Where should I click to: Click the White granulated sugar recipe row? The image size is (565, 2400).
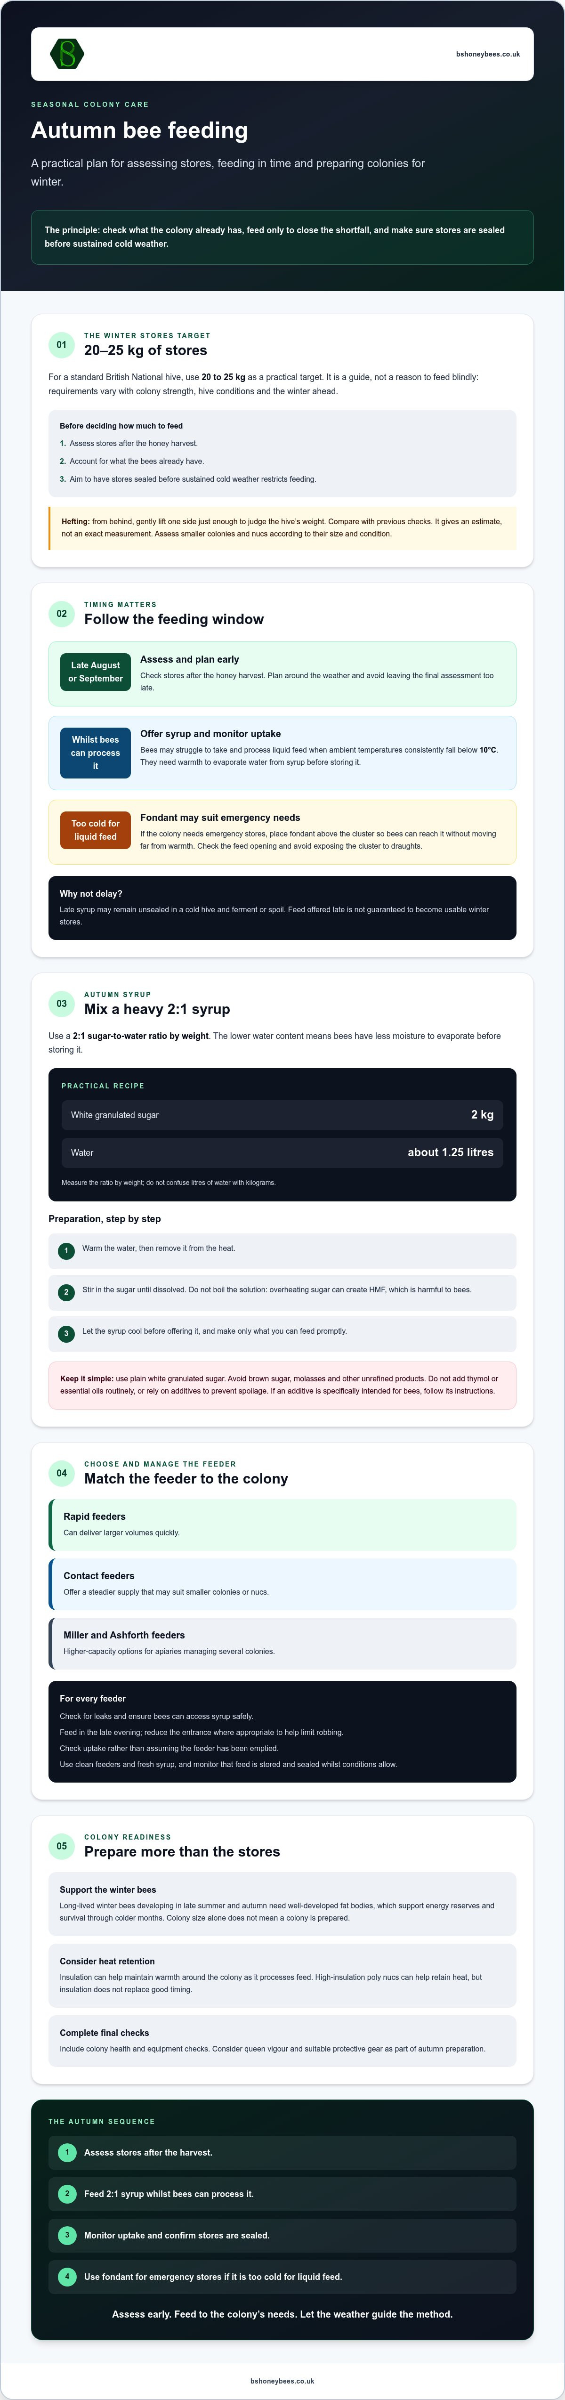pyautogui.click(x=282, y=1115)
